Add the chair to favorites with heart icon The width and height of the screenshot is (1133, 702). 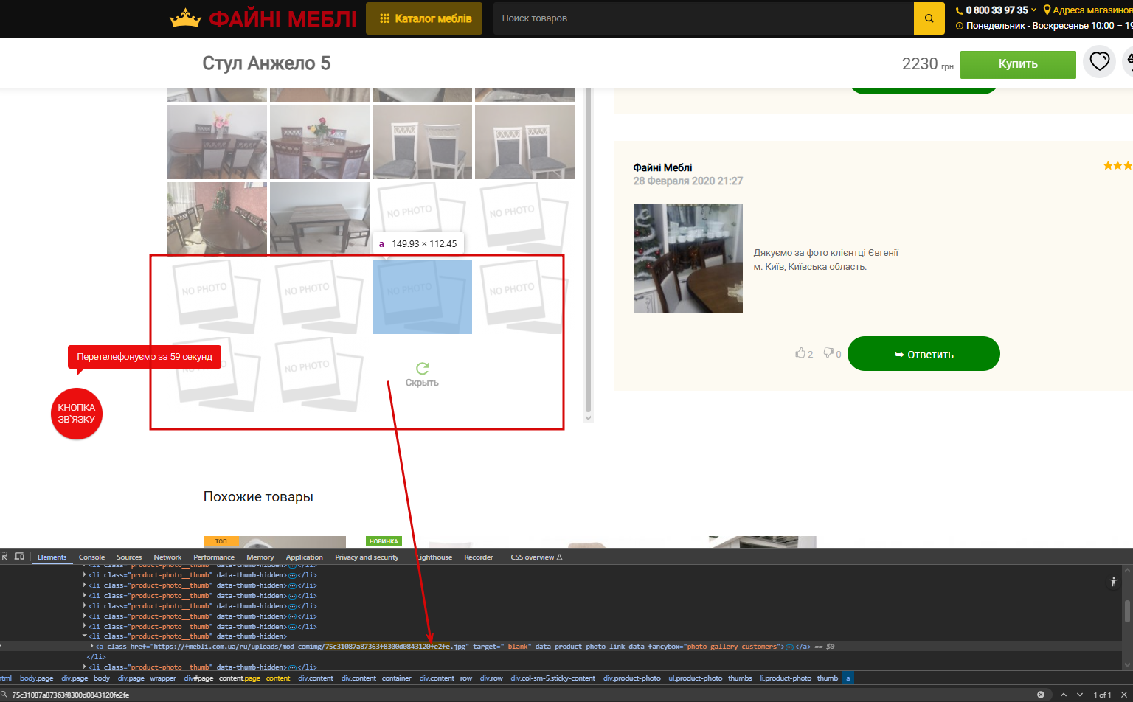point(1100,61)
